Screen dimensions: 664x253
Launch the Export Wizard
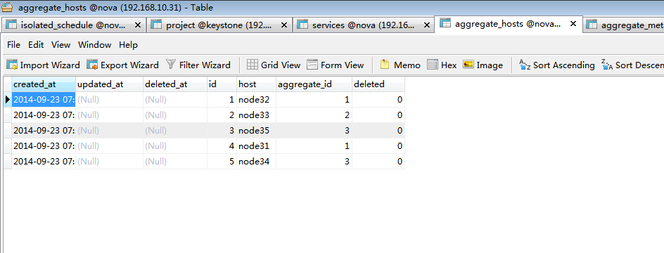[x=122, y=65]
